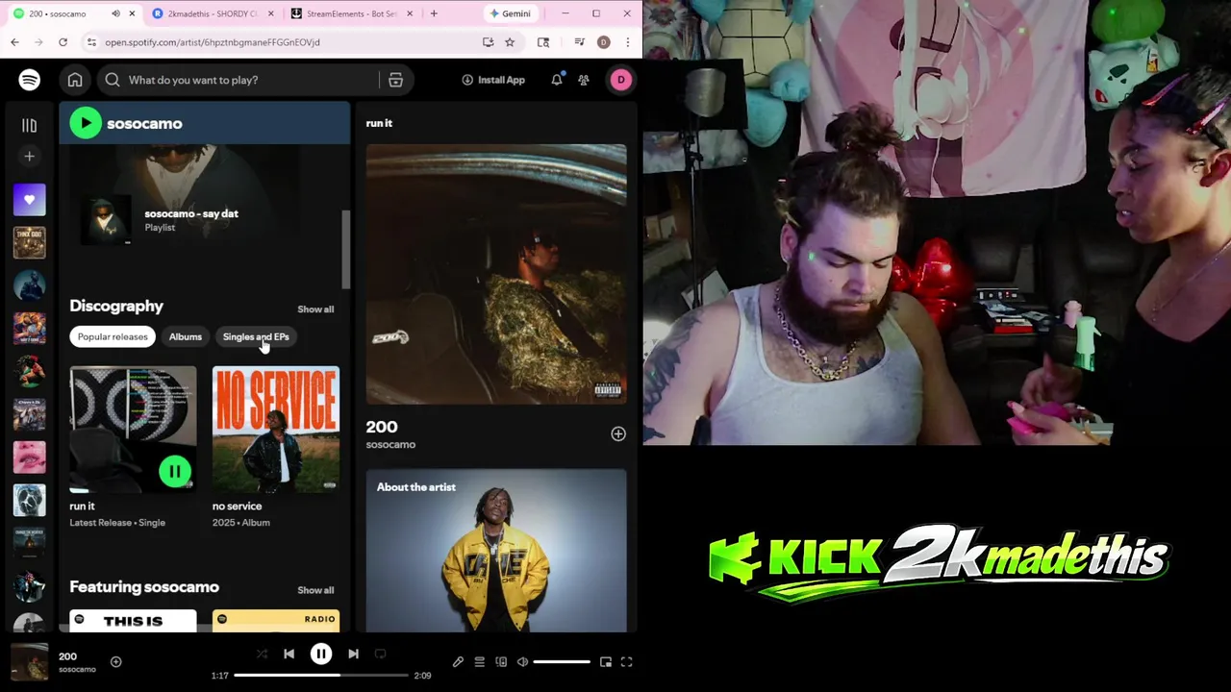This screenshot has width=1231, height=692.
Task: Open Friend Activity people icon
Action: click(x=584, y=80)
